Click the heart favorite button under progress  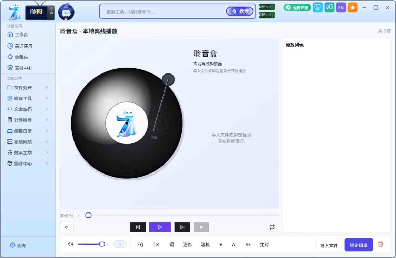(67, 227)
